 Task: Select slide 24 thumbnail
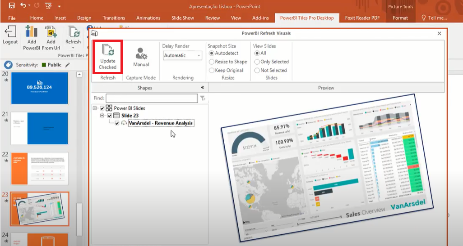[40, 240]
